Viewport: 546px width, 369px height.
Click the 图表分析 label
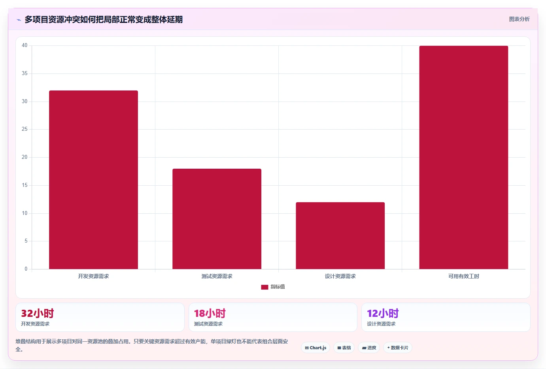(x=519, y=19)
